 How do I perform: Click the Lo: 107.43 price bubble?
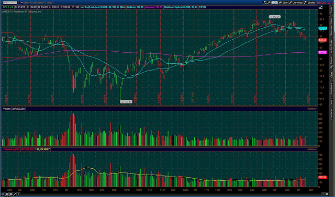(x=126, y=102)
